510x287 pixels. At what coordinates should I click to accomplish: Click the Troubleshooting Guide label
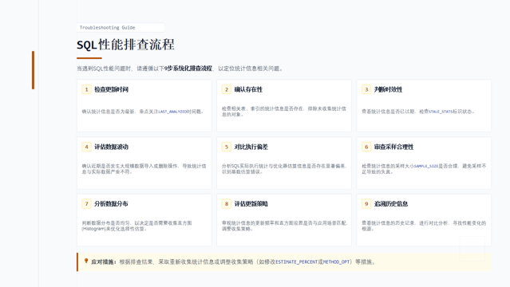[107, 28]
